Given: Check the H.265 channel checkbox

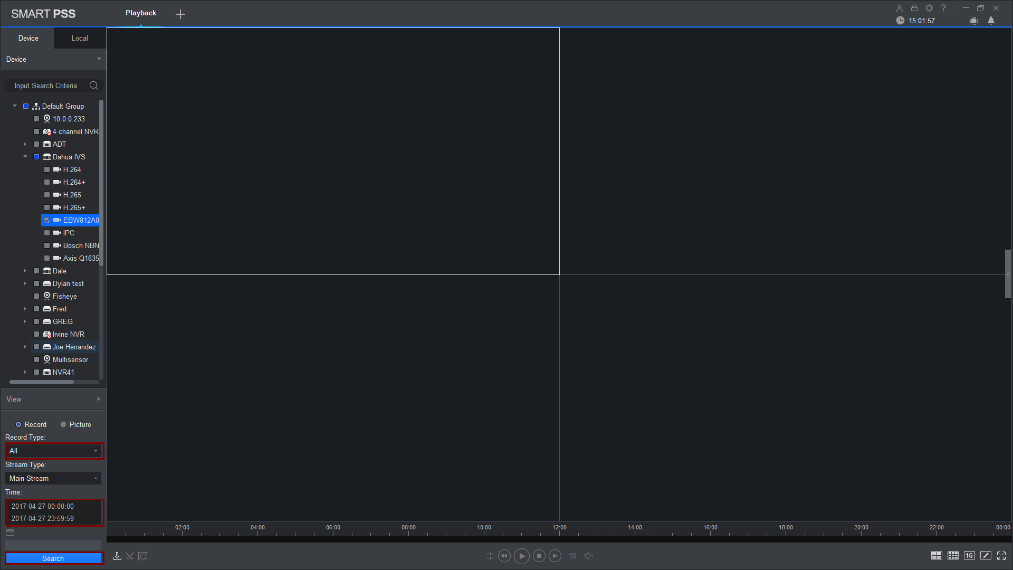Looking at the screenshot, I should coord(47,195).
